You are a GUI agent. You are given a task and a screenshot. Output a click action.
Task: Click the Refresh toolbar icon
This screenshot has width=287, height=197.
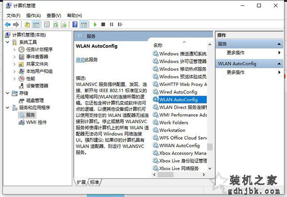pos(56,24)
